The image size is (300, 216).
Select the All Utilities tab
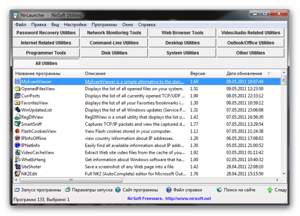tap(46, 63)
